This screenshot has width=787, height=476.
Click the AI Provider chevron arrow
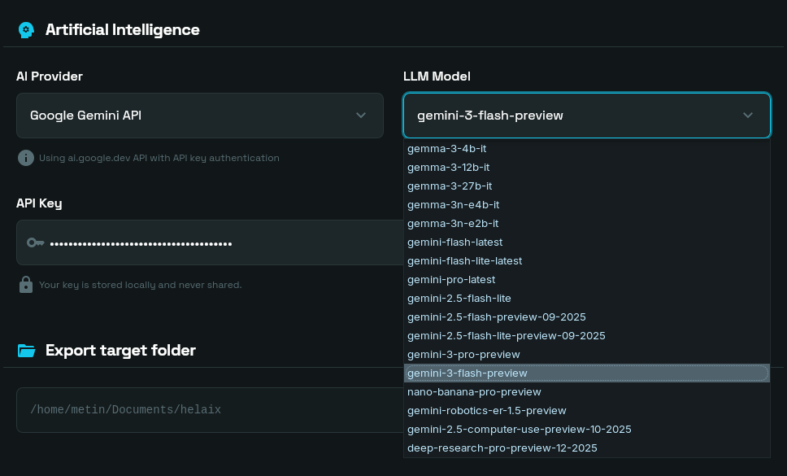pos(361,116)
